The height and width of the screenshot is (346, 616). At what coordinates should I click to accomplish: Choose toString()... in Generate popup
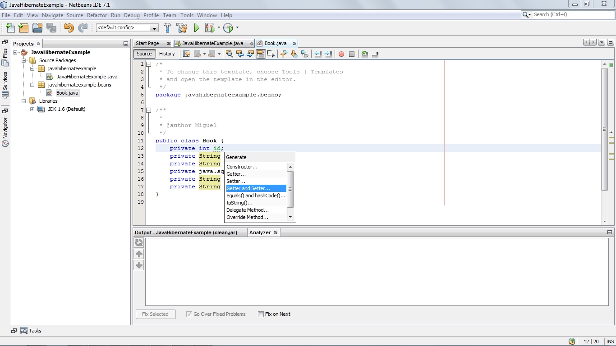point(256,203)
